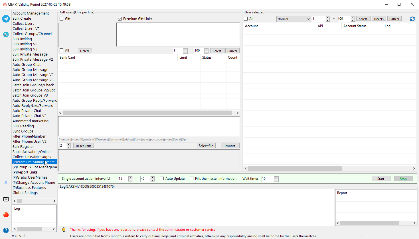Click the Select file button
Viewport: 419px width, 239px height.
tap(206, 146)
